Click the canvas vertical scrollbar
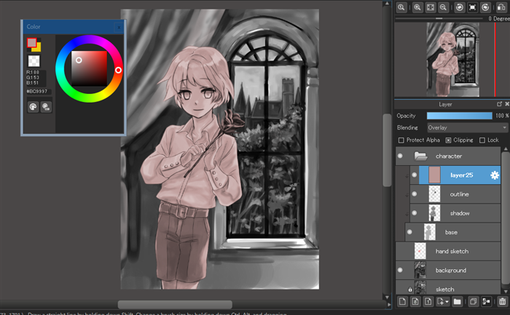The width and height of the screenshot is (510, 315). coord(387,151)
